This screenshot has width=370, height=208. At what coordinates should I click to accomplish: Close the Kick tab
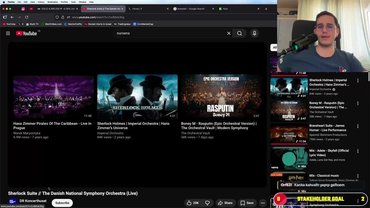click(x=258, y=9)
